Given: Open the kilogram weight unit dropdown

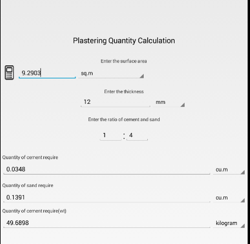Looking at the screenshot, I should (229, 223).
